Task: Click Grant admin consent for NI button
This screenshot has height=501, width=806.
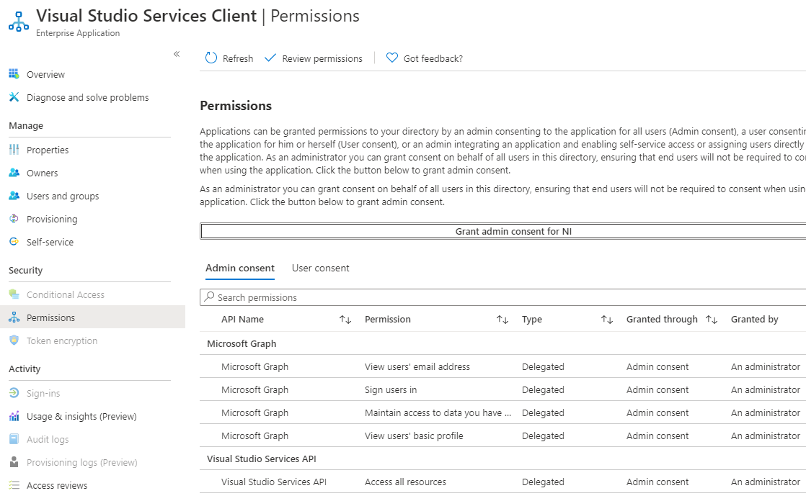Action: [503, 231]
